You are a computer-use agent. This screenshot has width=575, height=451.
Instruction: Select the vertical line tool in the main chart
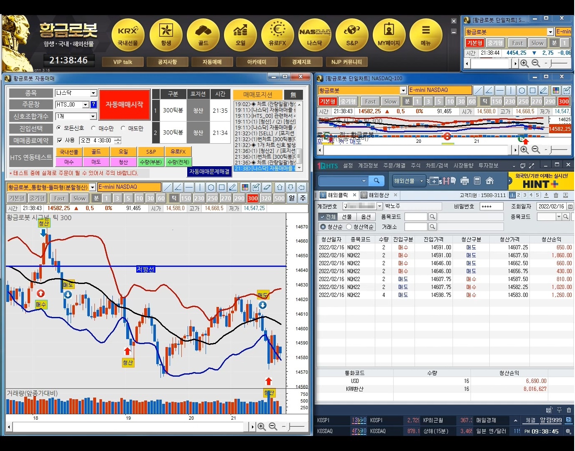tap(200, 187)
